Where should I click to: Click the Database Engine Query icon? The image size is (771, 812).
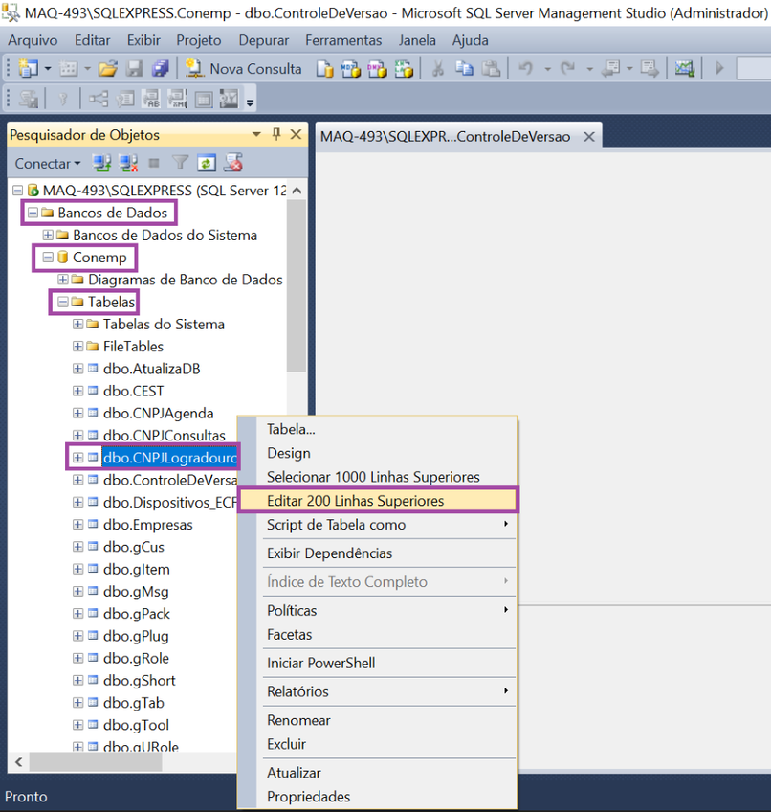(x=325, y=68)
